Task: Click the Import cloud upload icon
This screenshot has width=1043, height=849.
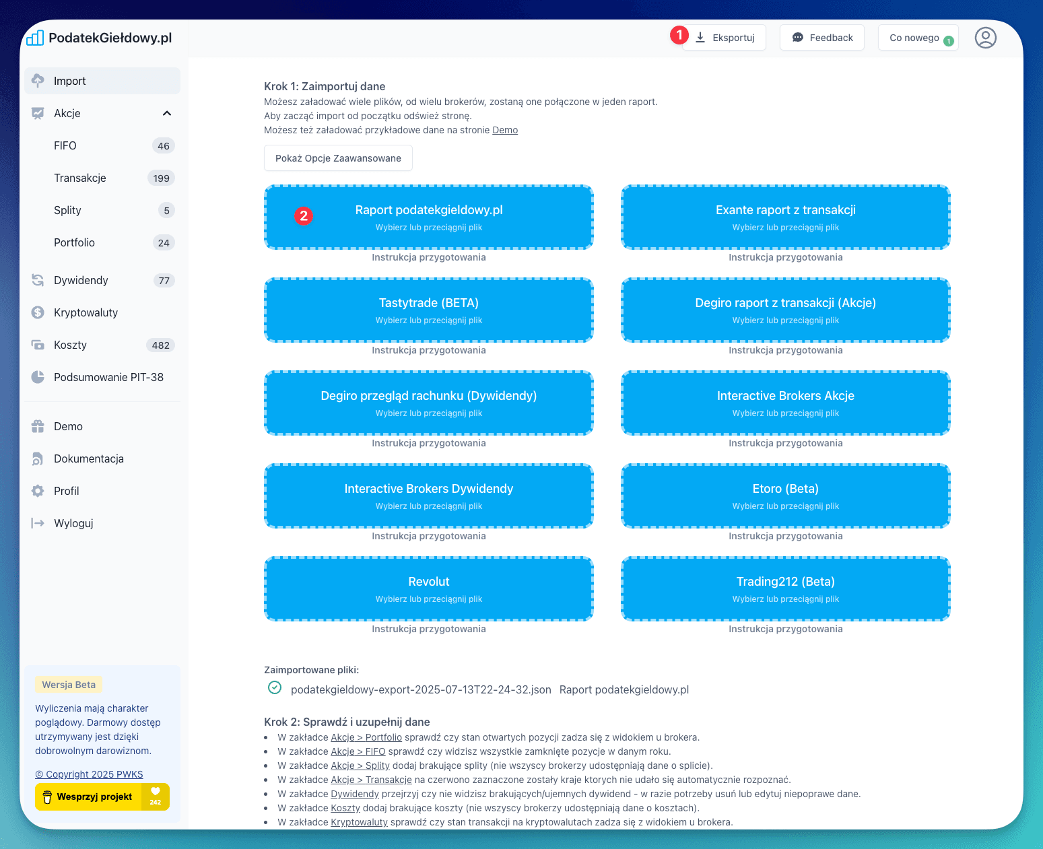Action: pos(38,81)
